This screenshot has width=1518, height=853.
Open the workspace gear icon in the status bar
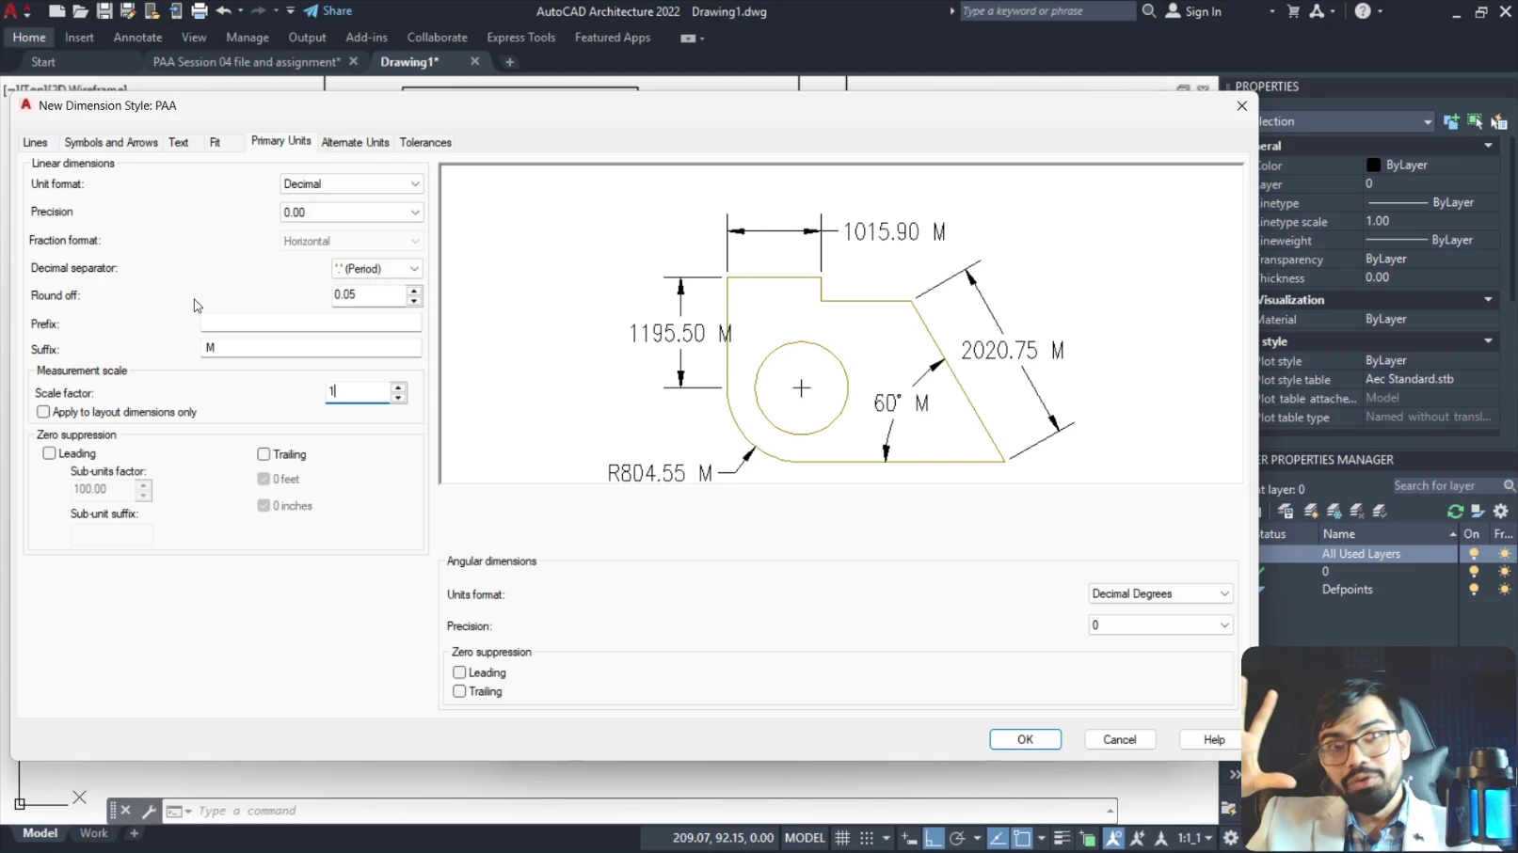tap(1230, 838)
